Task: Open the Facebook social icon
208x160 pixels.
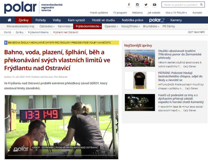Action: [x=129, y=5]
